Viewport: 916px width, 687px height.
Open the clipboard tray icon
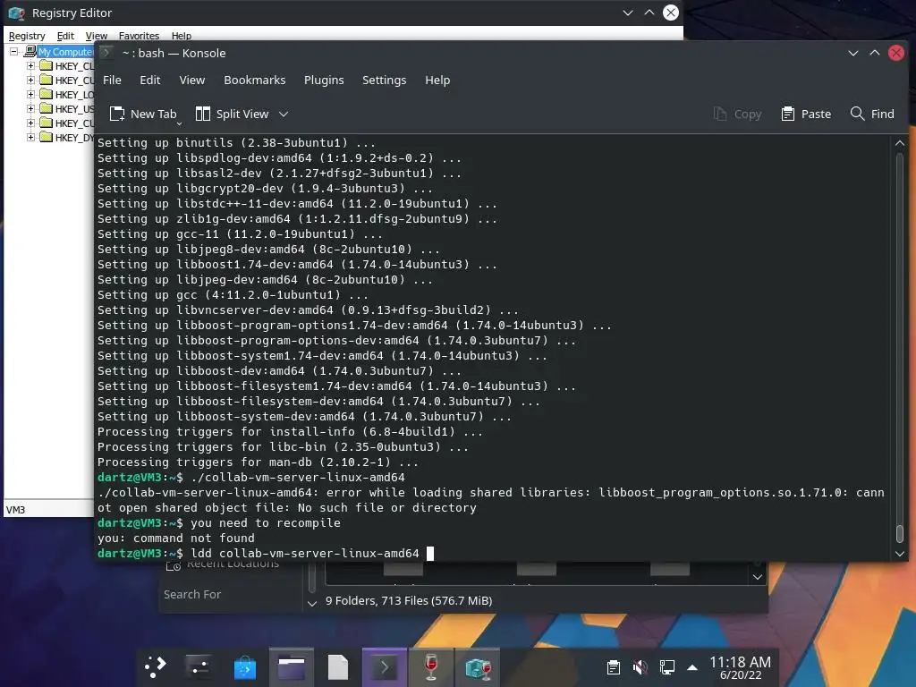[614, 667]
